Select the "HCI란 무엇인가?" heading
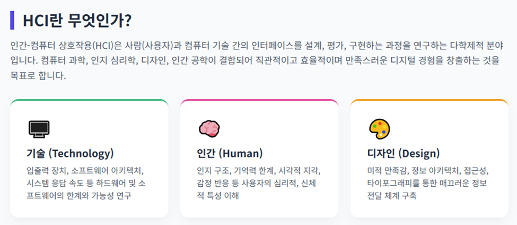This screenshot has height=225, width=517. pos(77,21)
